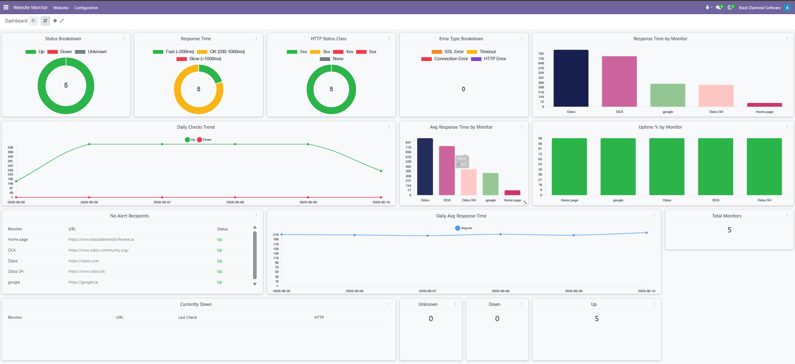Click scroll-down arrow in No Alert Recipients
This screenshot has height=364, width=795.
coord(255,284)
